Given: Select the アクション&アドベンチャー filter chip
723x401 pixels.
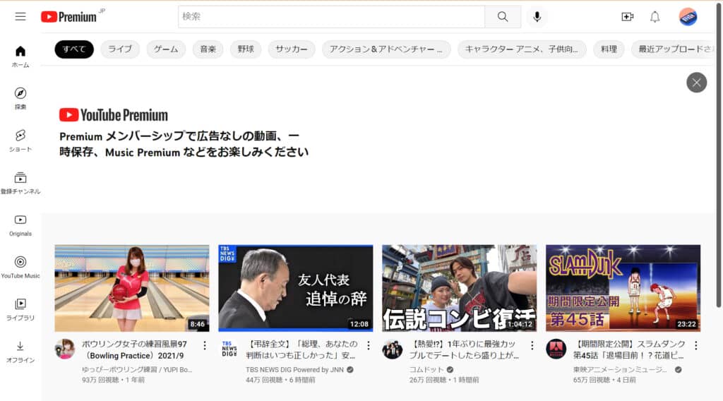Looking at the screenshot, I should (x=386, y=49).
